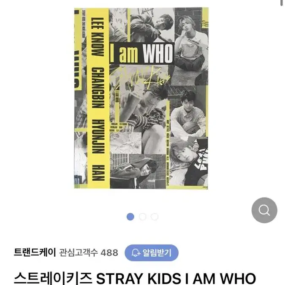Jump to the third carousel image dot
Viewport: 285px width, 285px height.
(x=155, y=217)
